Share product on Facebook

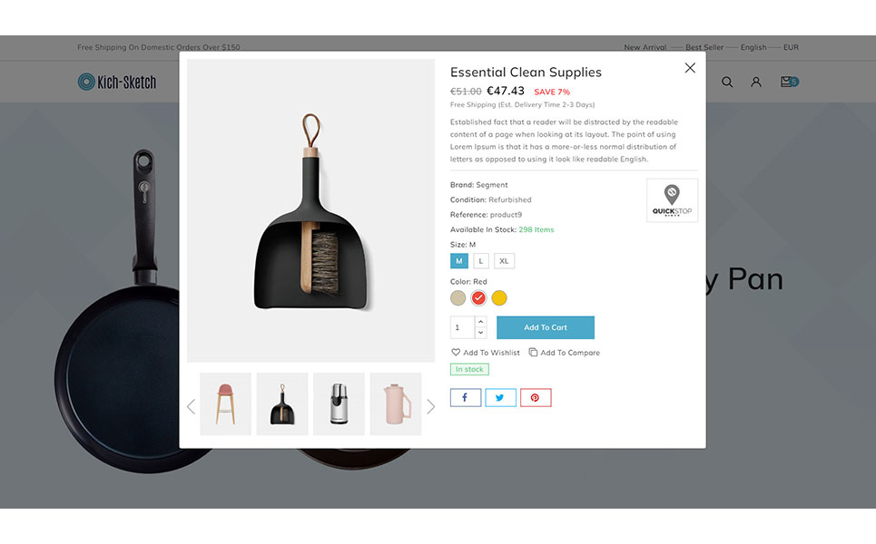click(x=466, y=397)
